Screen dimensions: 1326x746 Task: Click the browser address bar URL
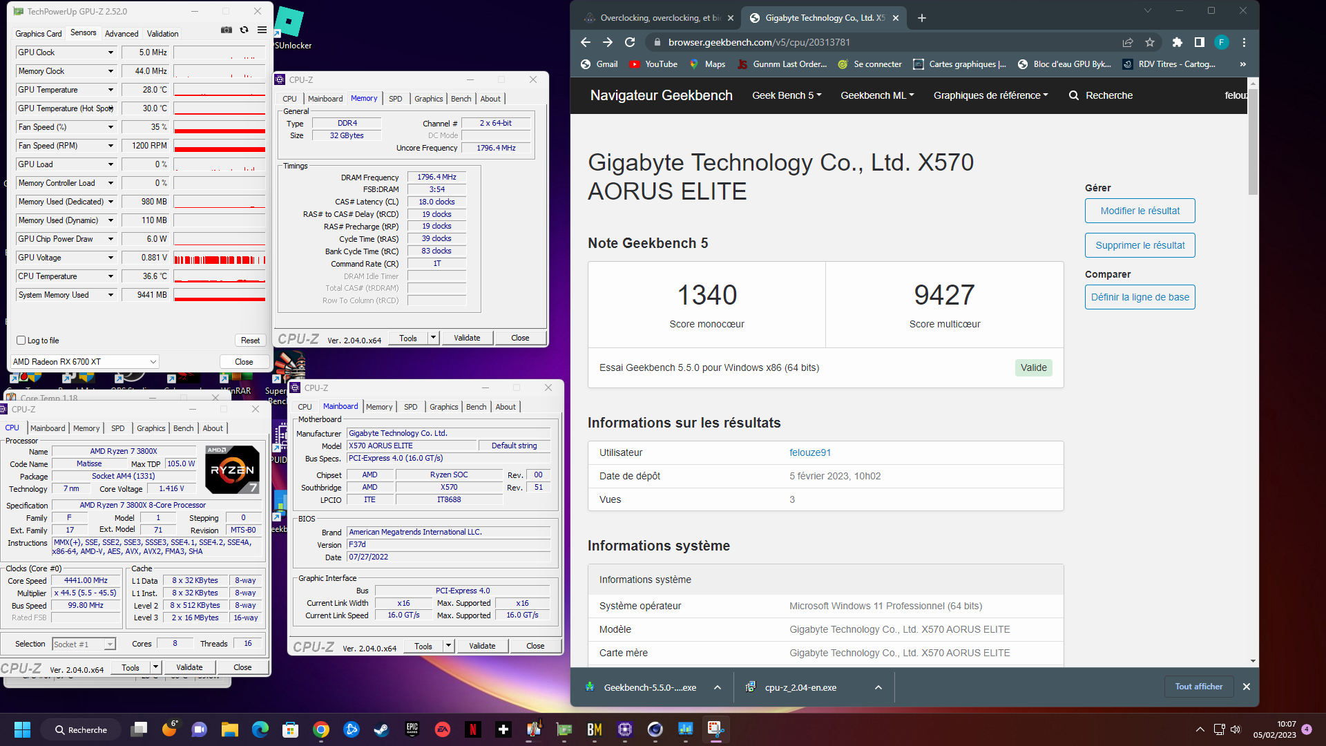tap(759, 42)
